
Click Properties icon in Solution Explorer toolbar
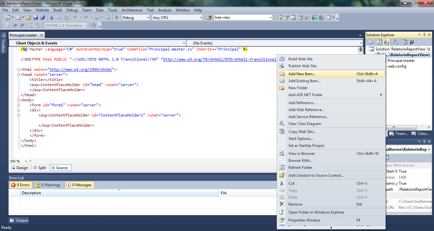coord(370,42)
